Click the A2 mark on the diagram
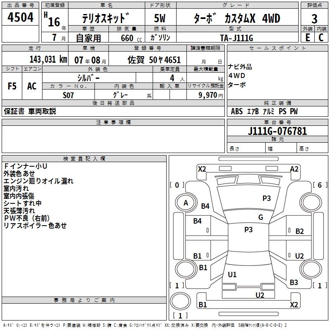This screenshot has height=330, width=330. pos(294,169)
